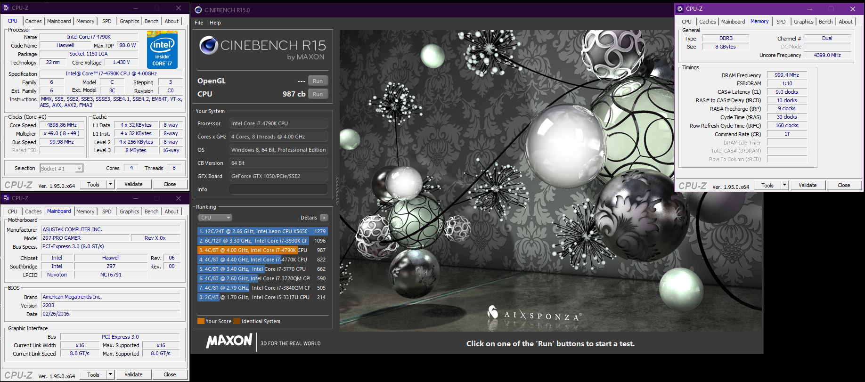Screen dimensions: 865x382
Task: Open the Caches tab in the Mainboard window
Action: 33,211
